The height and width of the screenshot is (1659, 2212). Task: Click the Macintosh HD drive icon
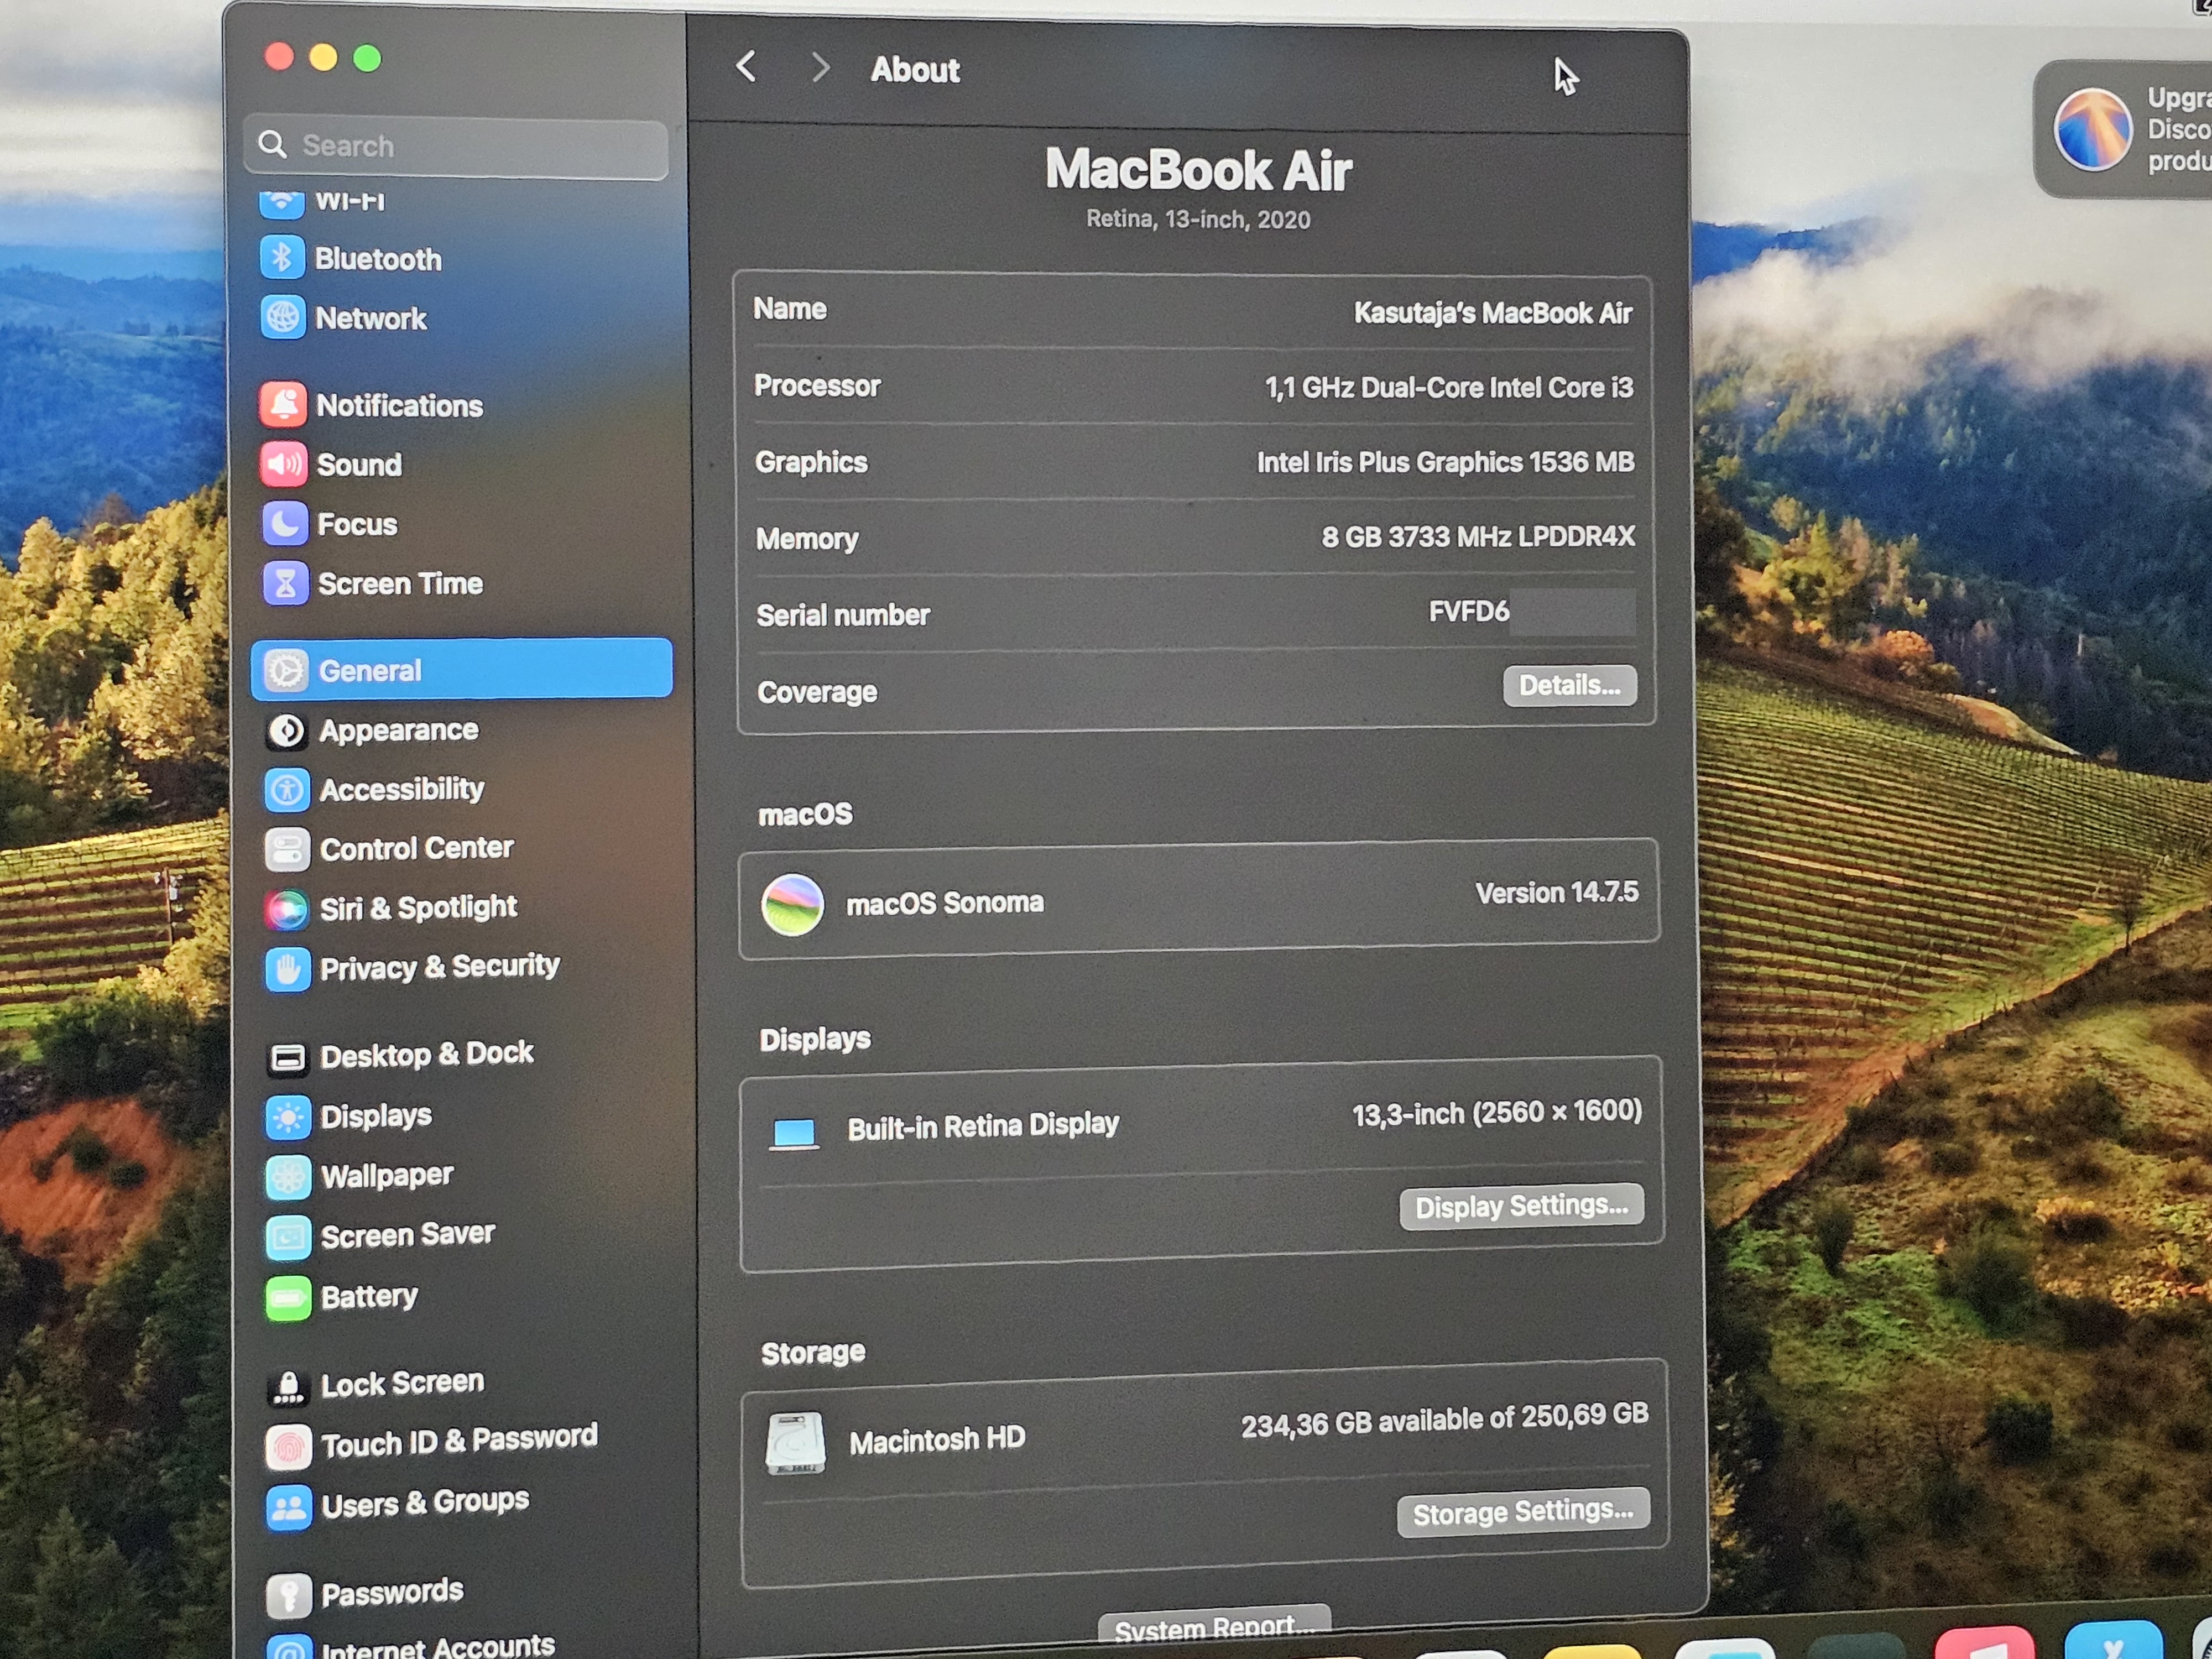[795, 1443]
